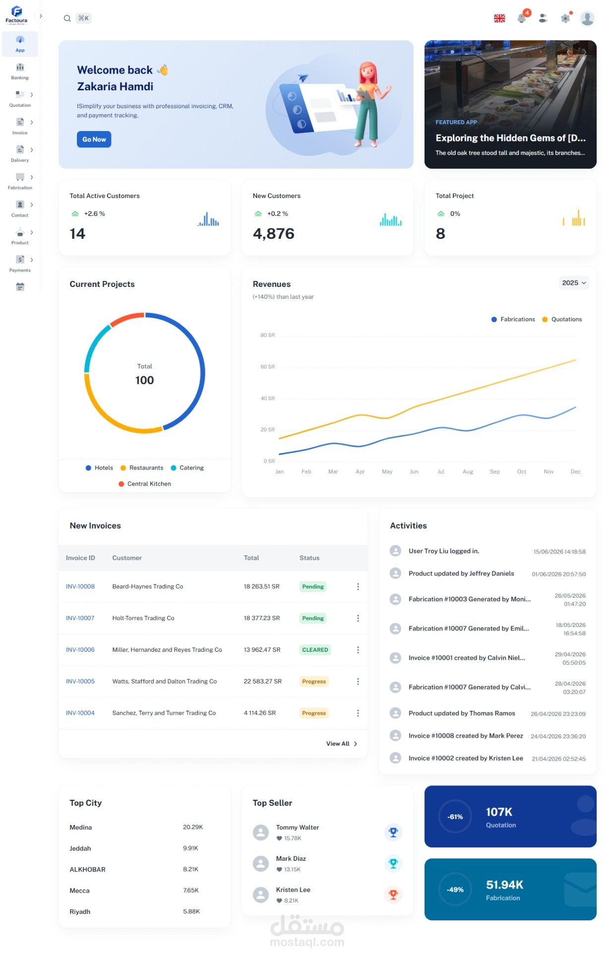Screen dimensions: 615x968
Task: Click the ⌘K search shortcut badge
Action: click(x=83, y=18)
